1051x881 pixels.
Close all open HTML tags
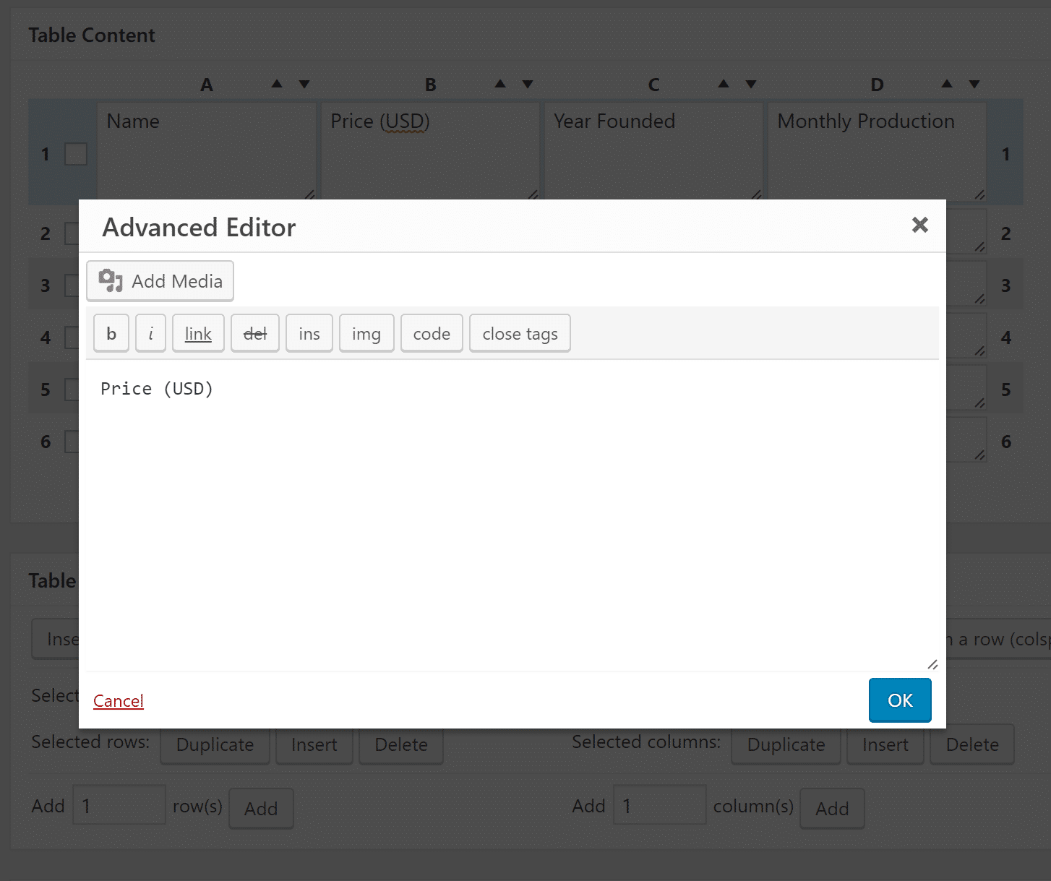pos(520,333)
